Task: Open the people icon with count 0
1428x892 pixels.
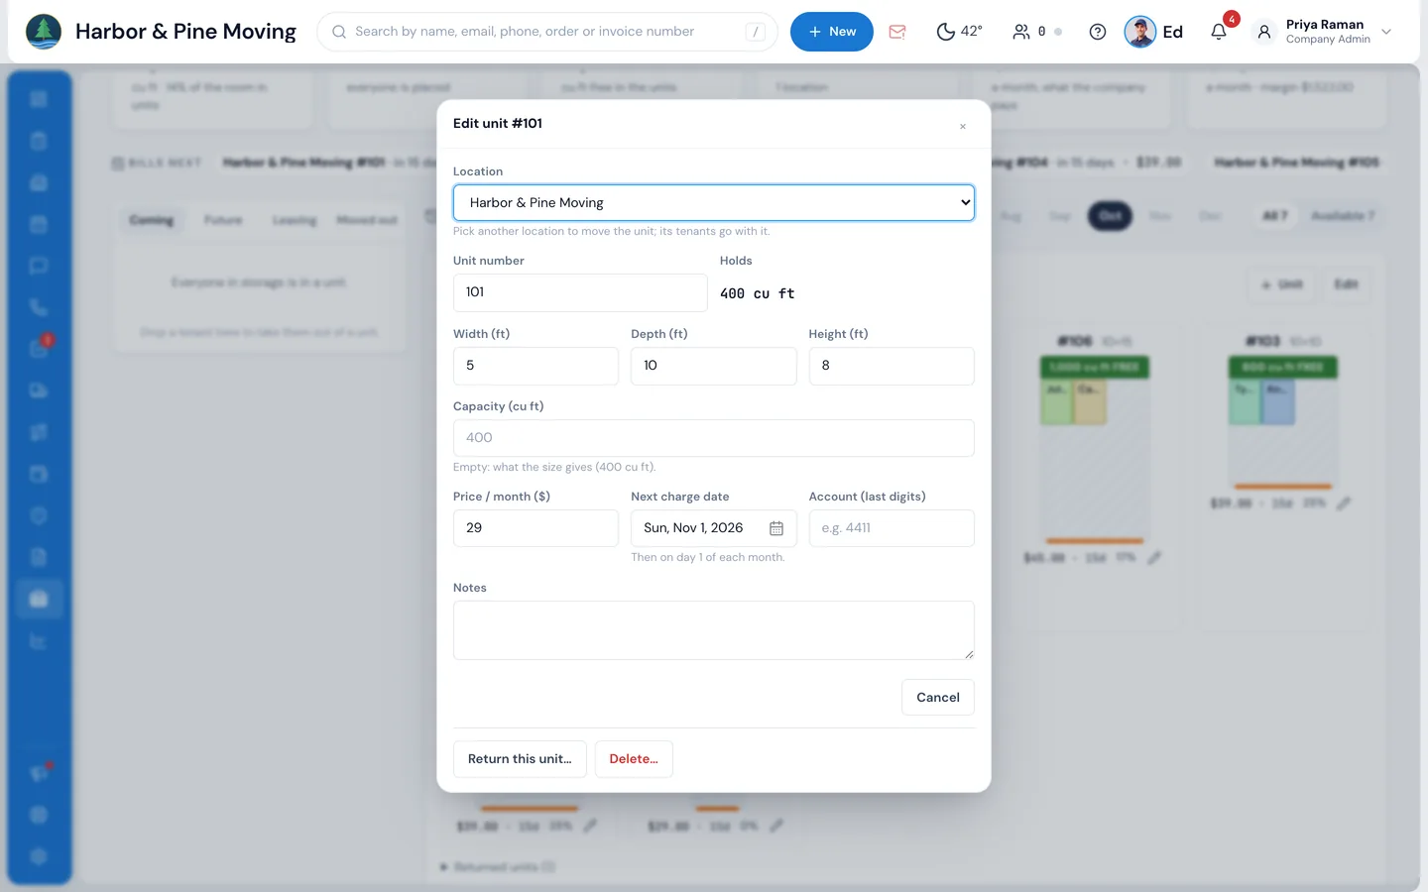Action: pos(1021,32)
